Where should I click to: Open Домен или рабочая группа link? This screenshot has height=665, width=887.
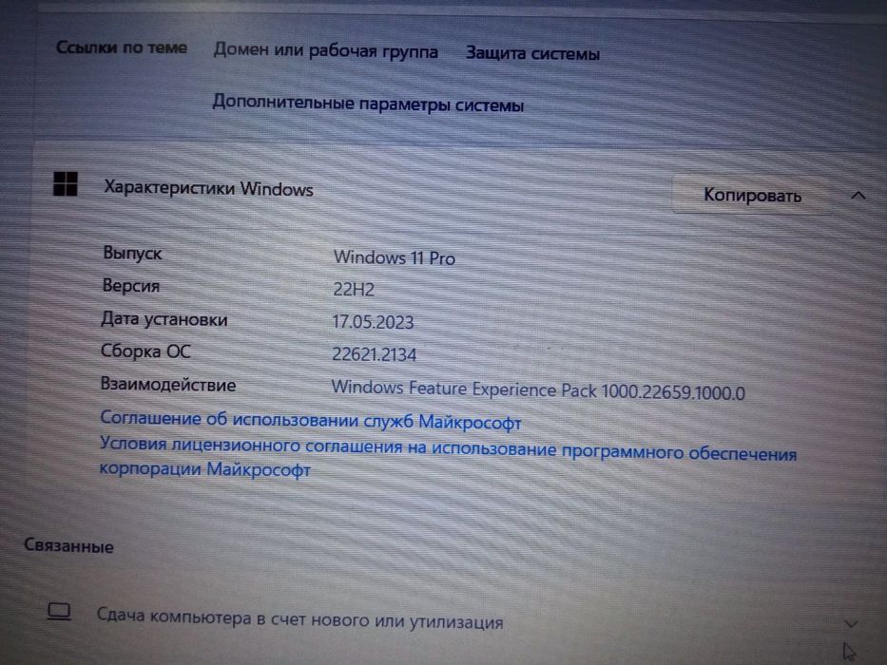326,51
